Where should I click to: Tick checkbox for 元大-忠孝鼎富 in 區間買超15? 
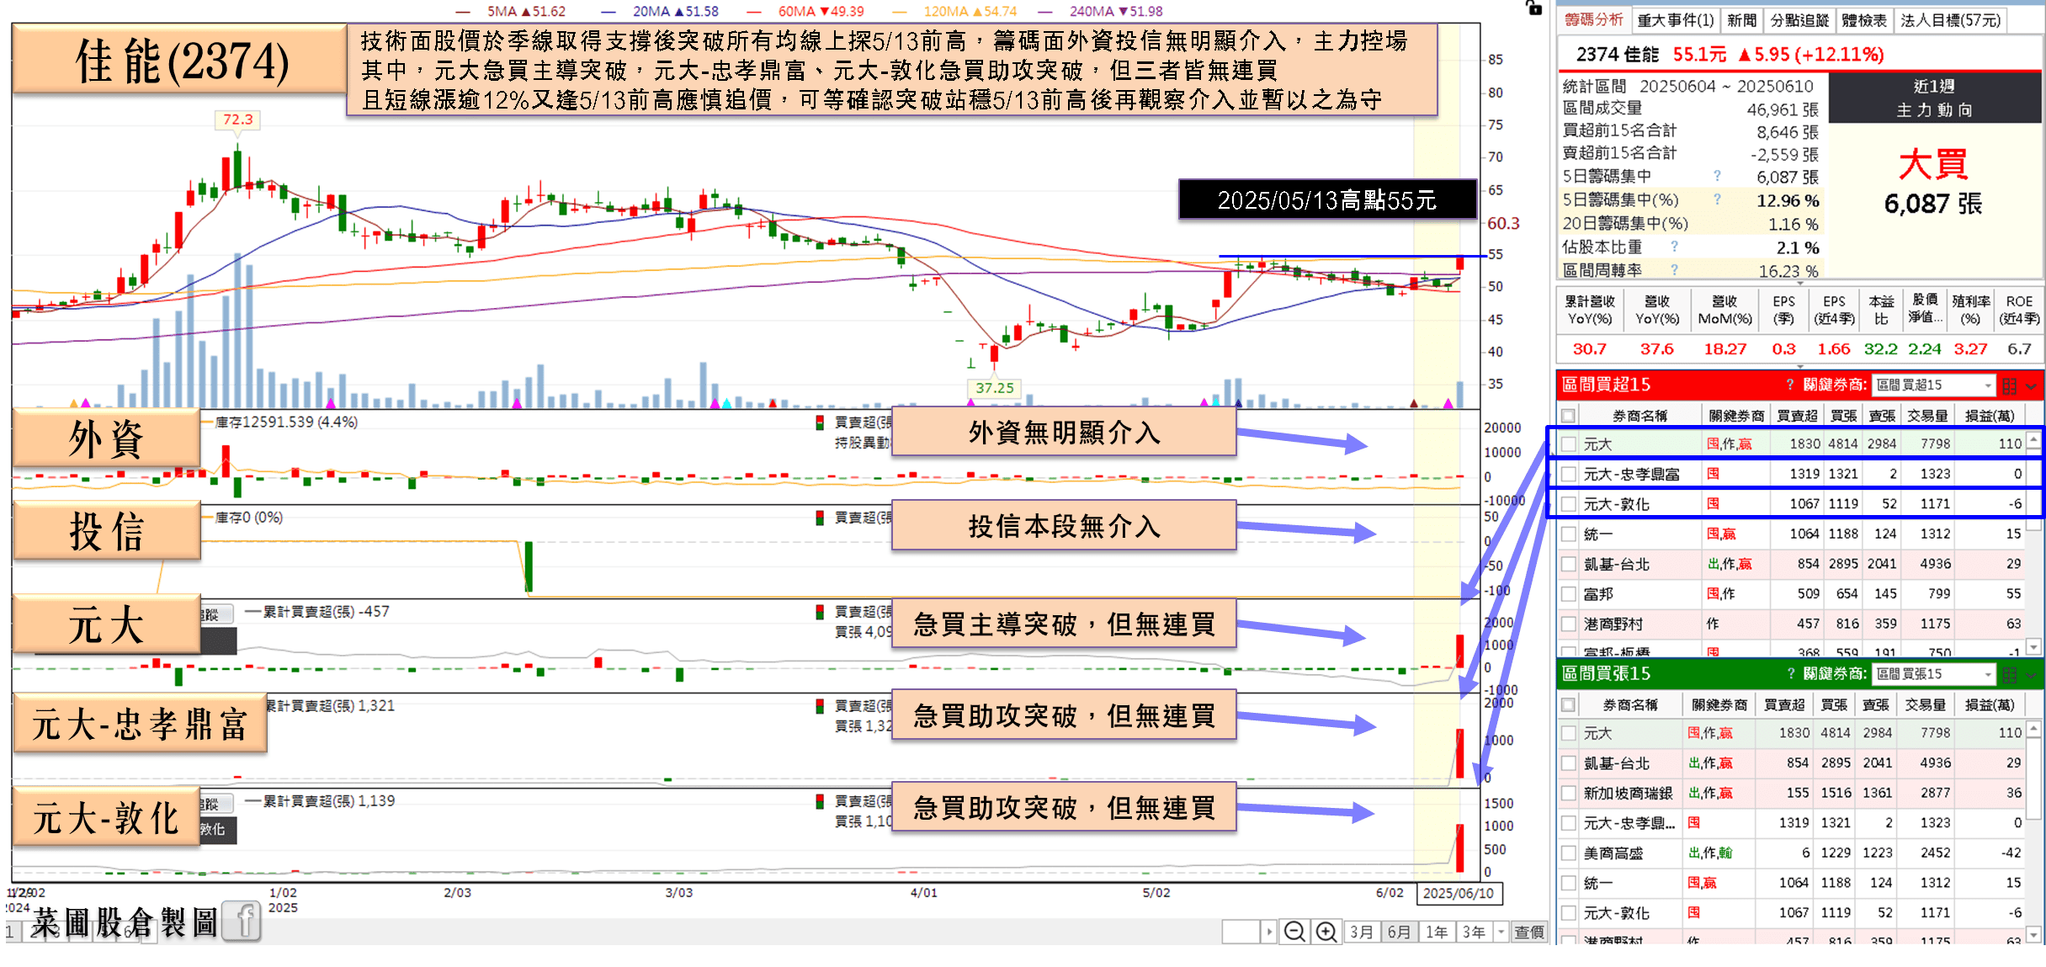(1568, 474)
